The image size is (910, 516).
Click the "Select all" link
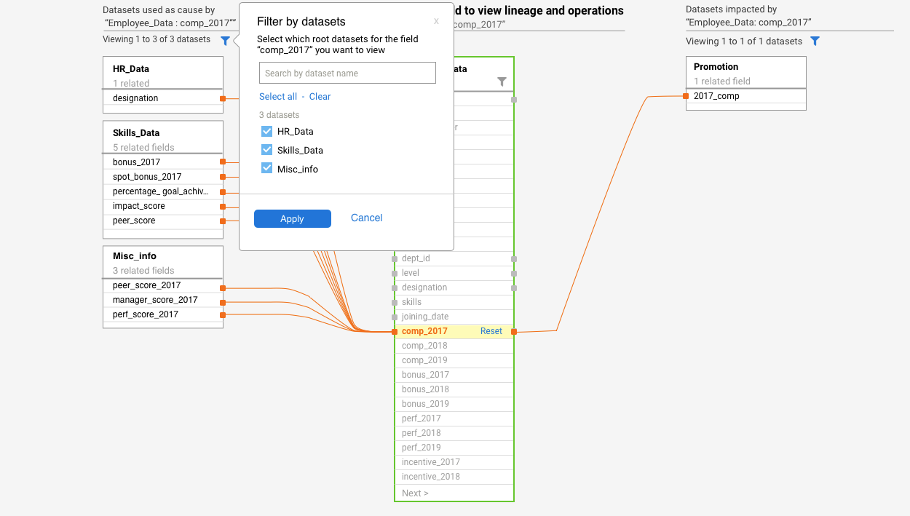coord(278,96)
